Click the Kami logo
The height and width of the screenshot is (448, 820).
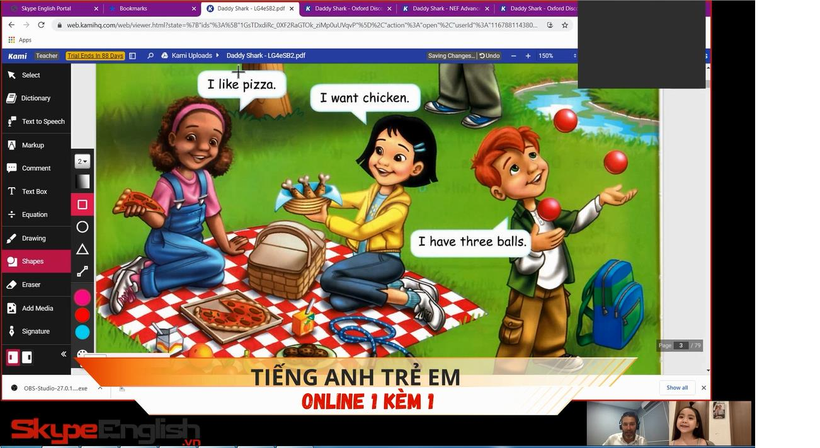click(x=18, y=56)
